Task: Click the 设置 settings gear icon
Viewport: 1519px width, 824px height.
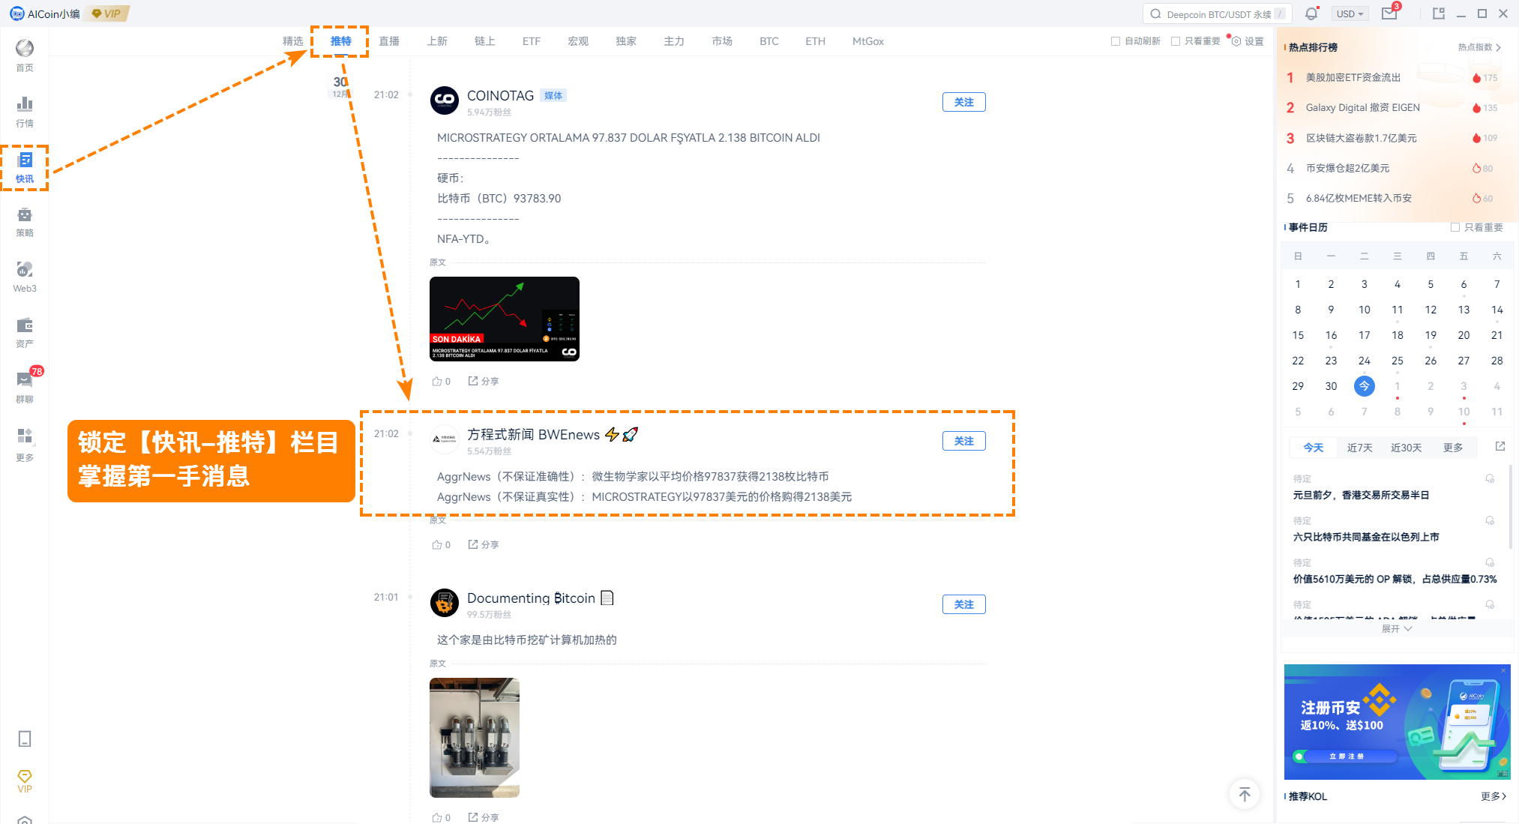Action: point(1248,41)
